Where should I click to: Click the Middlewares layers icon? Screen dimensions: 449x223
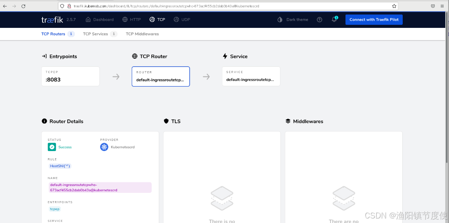pos(288,121)
